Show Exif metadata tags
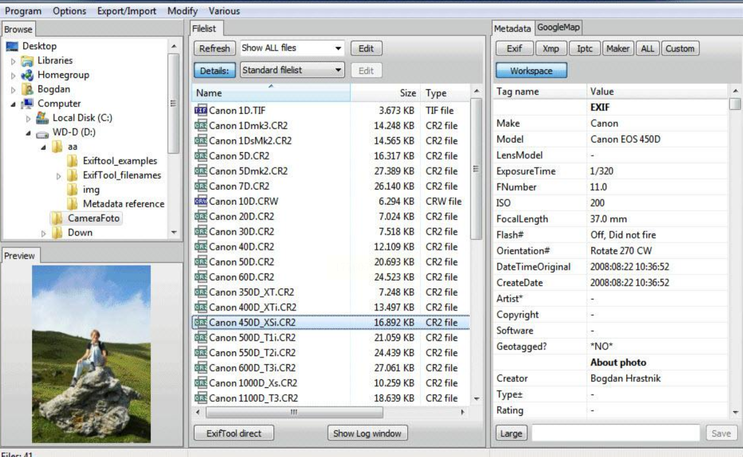 514,48
